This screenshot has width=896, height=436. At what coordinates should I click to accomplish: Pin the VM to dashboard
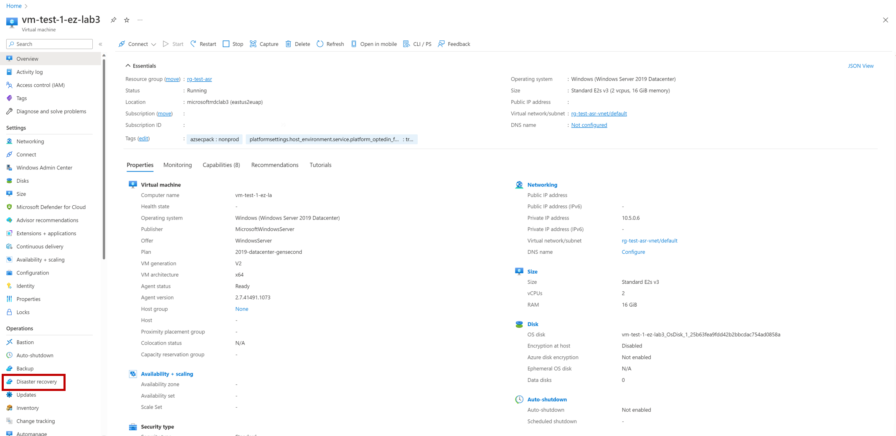[113, 20]
